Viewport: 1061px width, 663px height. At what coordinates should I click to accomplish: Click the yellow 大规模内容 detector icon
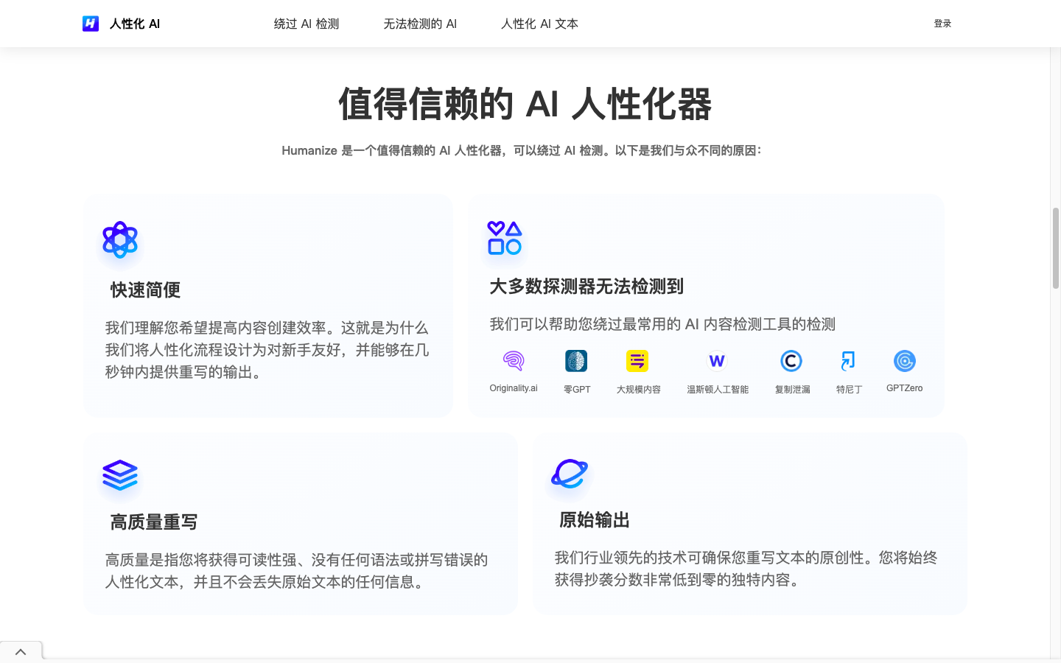tap(637, 361)
